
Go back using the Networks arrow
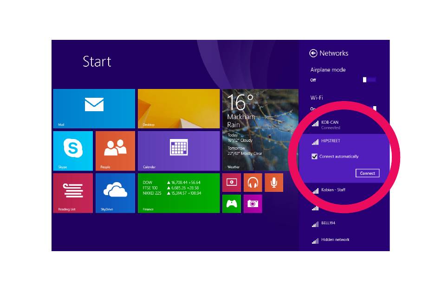313,53
